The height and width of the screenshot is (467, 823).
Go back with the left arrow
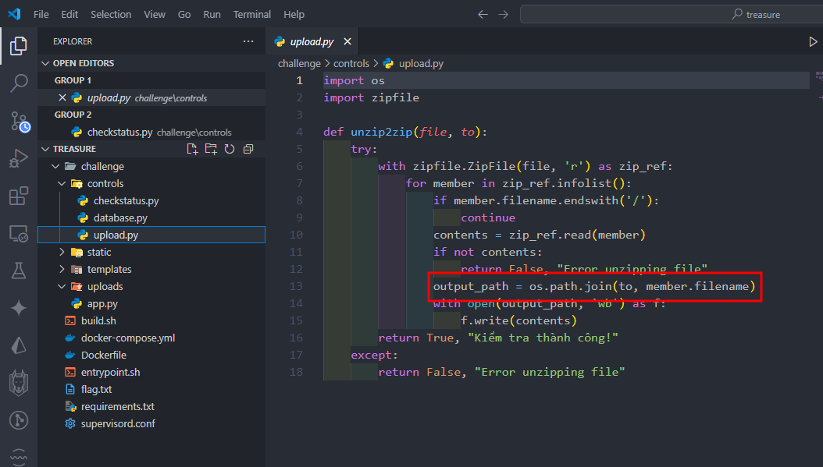tap(483, 14)
